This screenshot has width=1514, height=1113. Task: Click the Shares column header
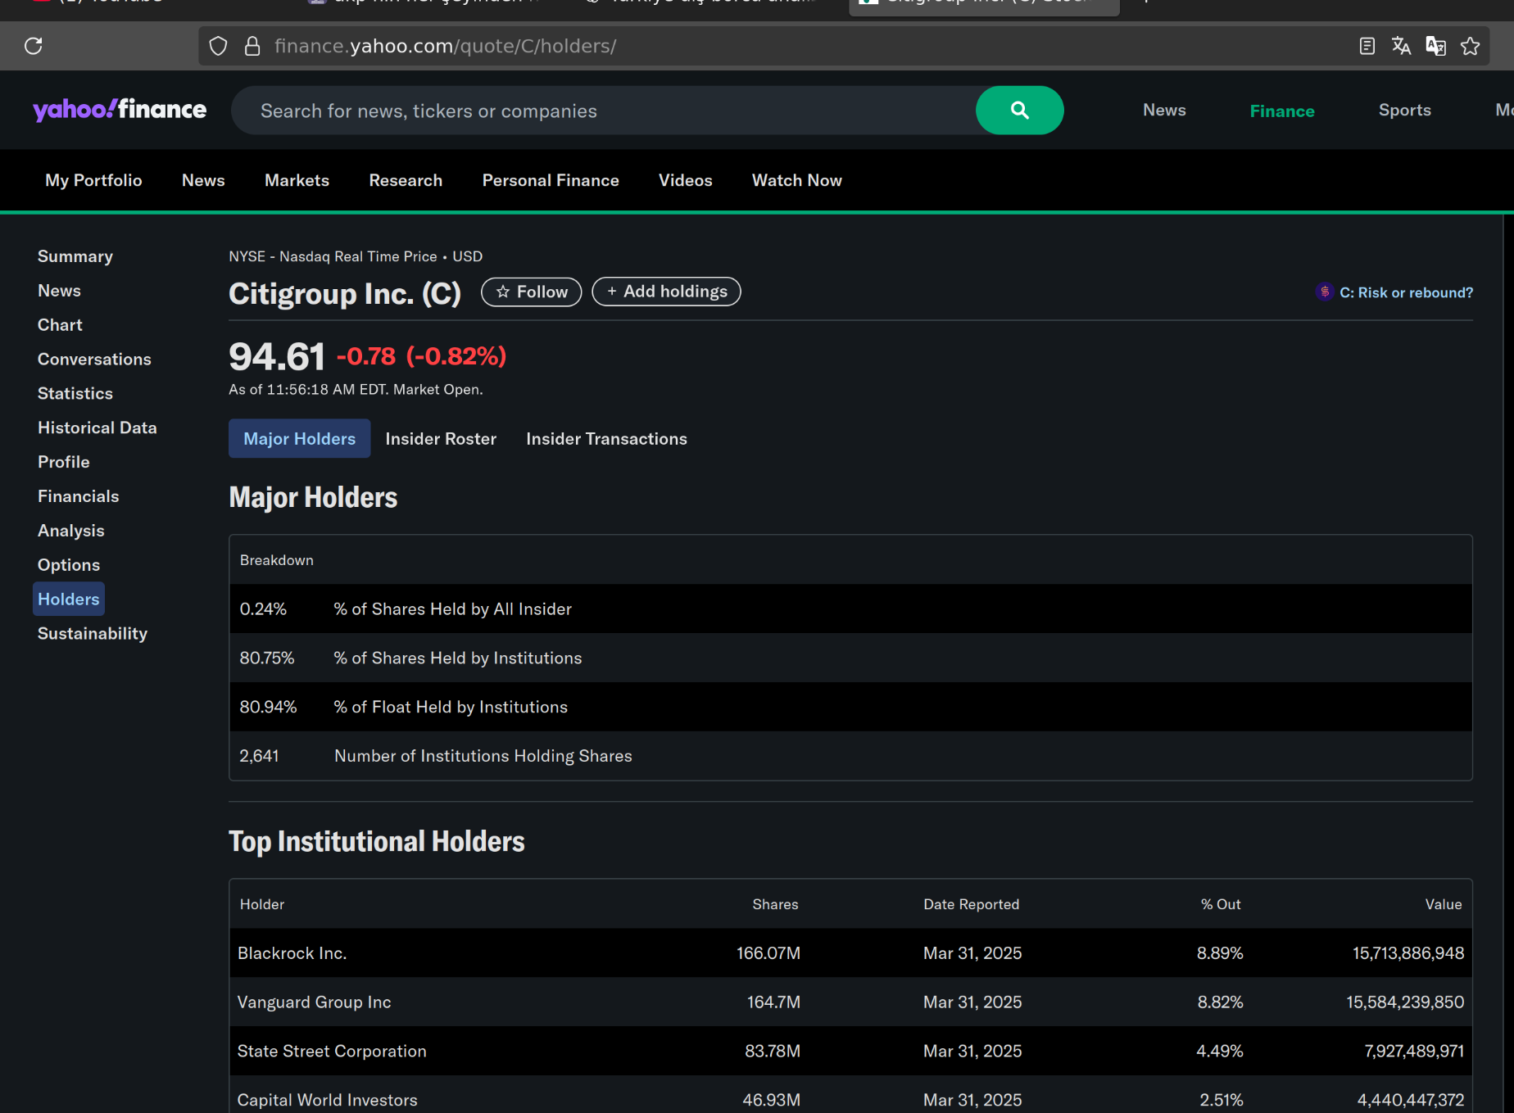pos(775,904)
